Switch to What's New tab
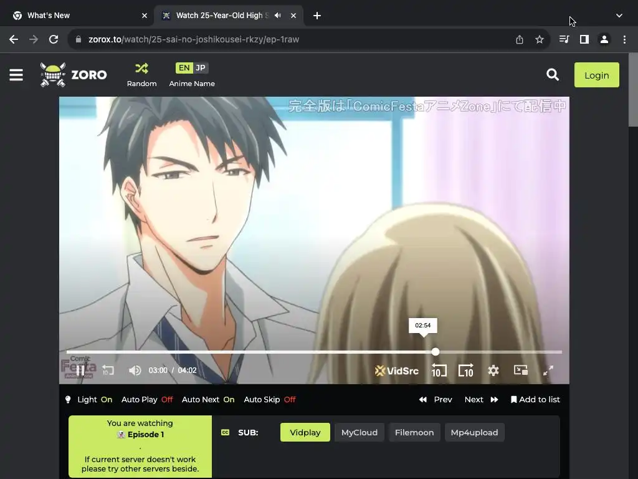This screenshot has height=479, width=638. point(77,16)
